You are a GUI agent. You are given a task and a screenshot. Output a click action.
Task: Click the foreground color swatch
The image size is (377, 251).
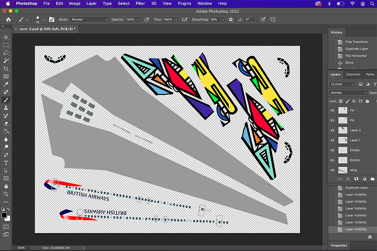[x=4, y=215]
